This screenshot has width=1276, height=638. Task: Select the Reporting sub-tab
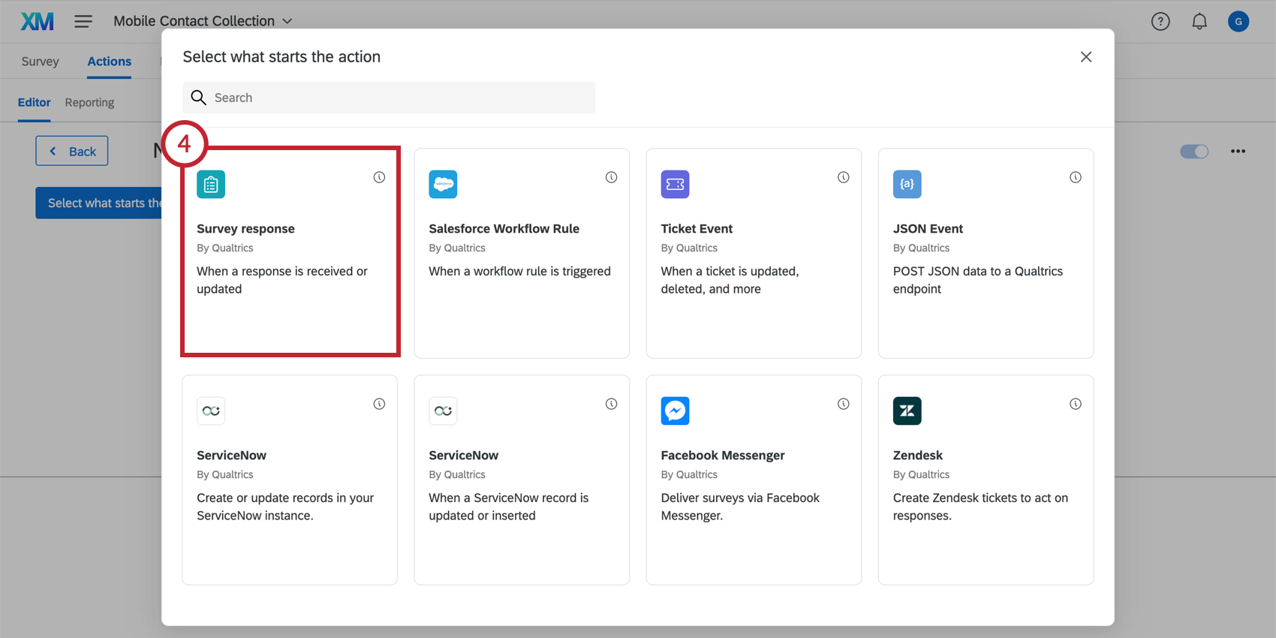coord(89,102)
